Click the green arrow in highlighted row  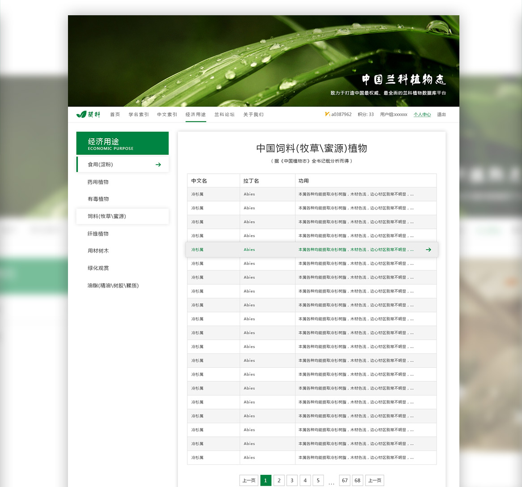pos(428,250)
